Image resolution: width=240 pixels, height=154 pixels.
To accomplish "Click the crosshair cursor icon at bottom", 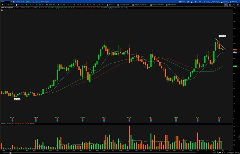I will point(222,153).
